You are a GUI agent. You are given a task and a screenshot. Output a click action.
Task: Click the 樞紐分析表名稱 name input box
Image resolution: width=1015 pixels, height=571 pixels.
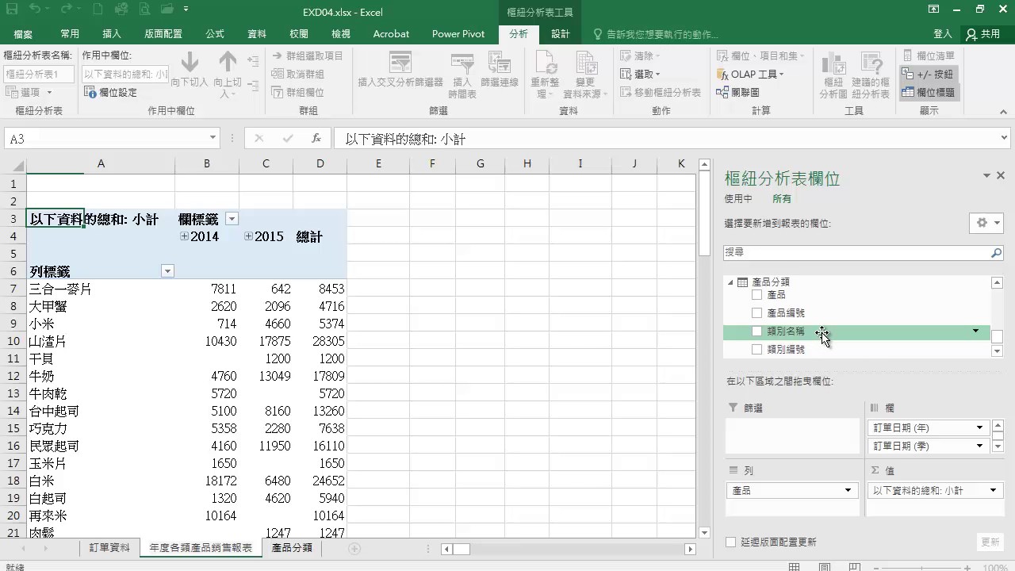[x=39, y=74]
